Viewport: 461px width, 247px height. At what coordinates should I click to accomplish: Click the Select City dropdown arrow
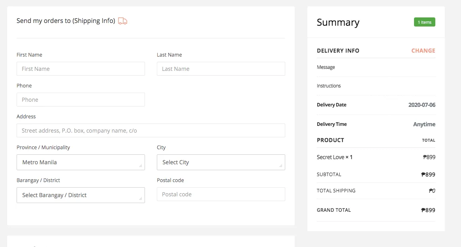pos(281,165)
